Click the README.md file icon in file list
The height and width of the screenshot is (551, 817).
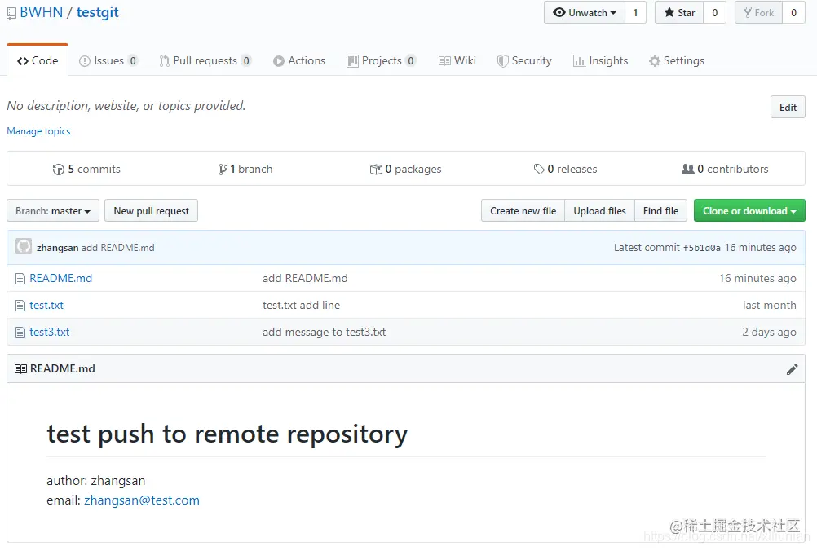point(20,279)
